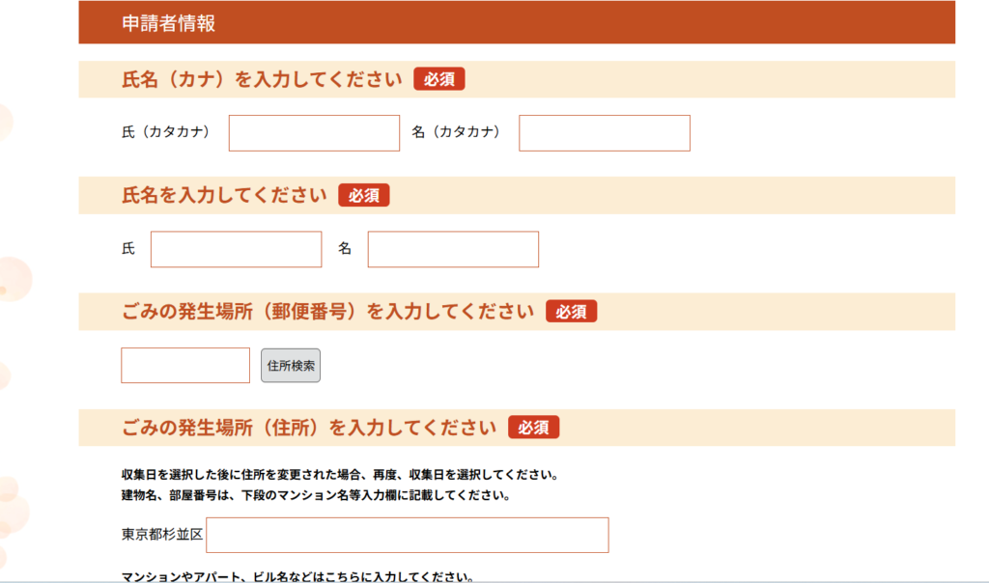
Task: Click the ごみの発生場所（郵便番号） heading
Action: (327, 312)
